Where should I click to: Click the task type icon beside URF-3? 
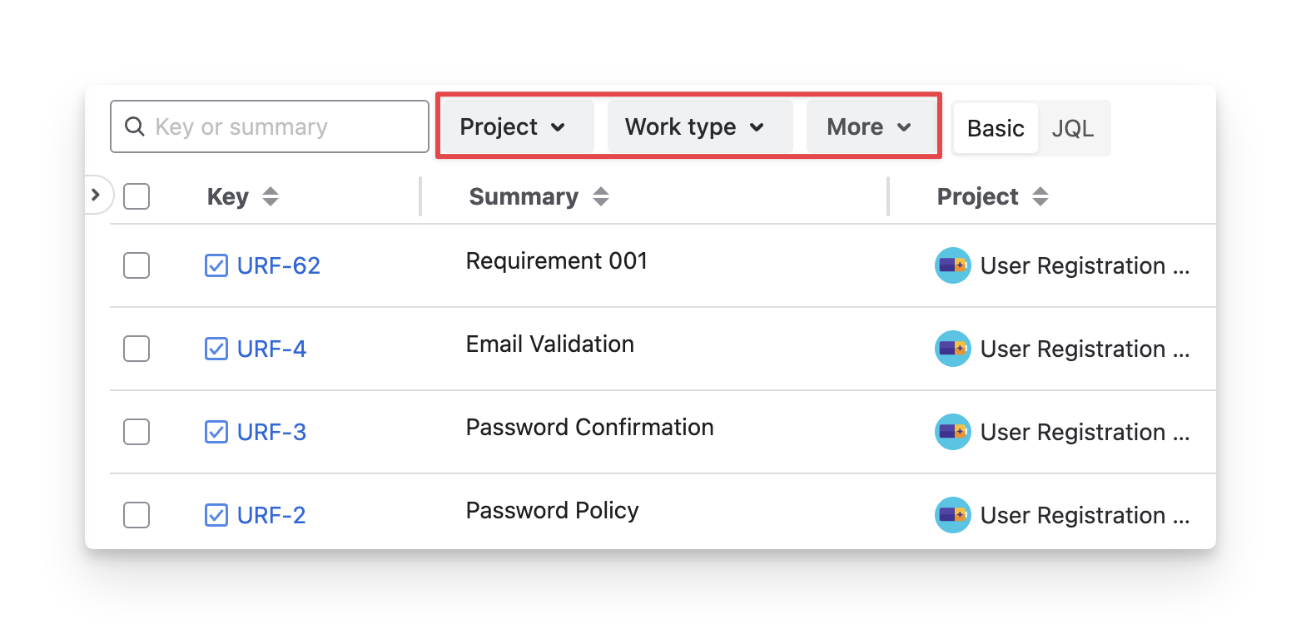click(x=216, y=432)
